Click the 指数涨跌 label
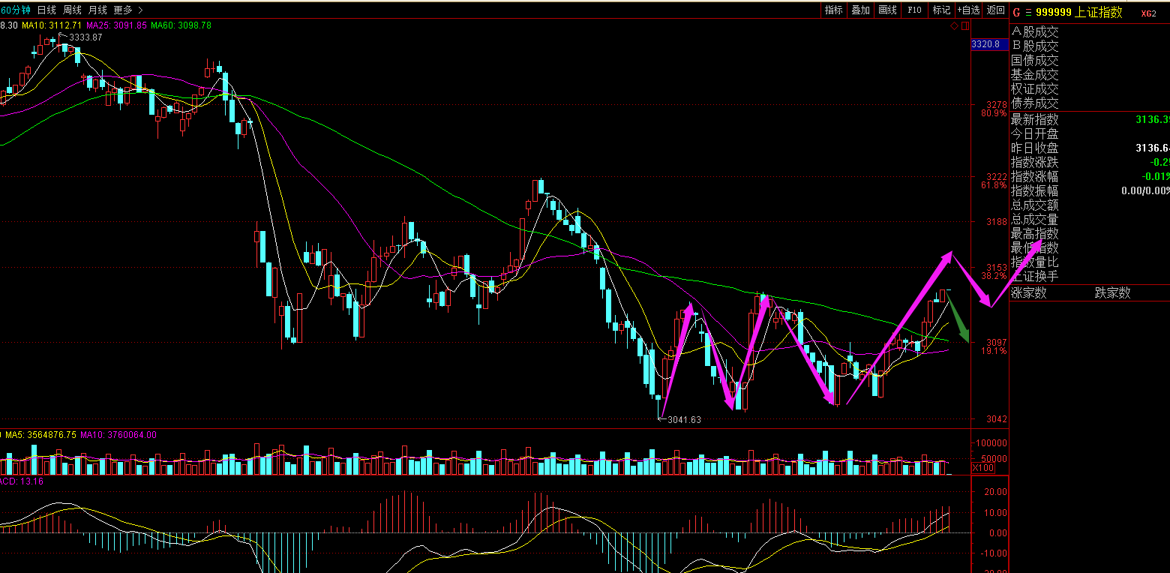 [1035, 162]
